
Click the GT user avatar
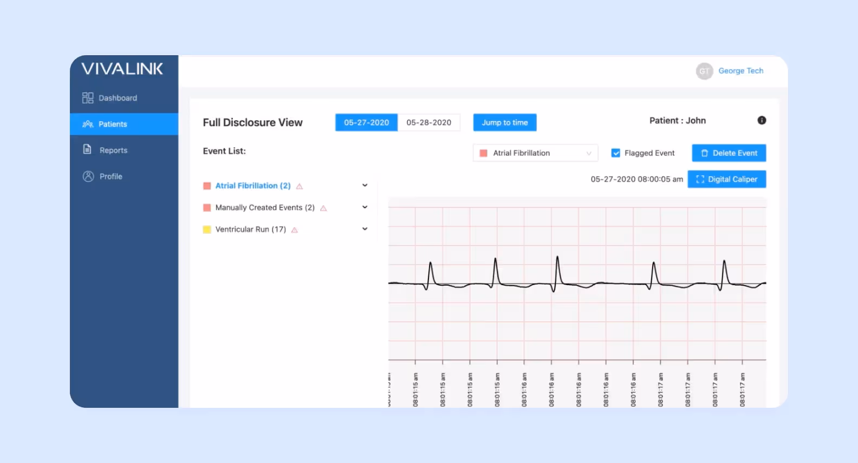[x=704, y=71]
